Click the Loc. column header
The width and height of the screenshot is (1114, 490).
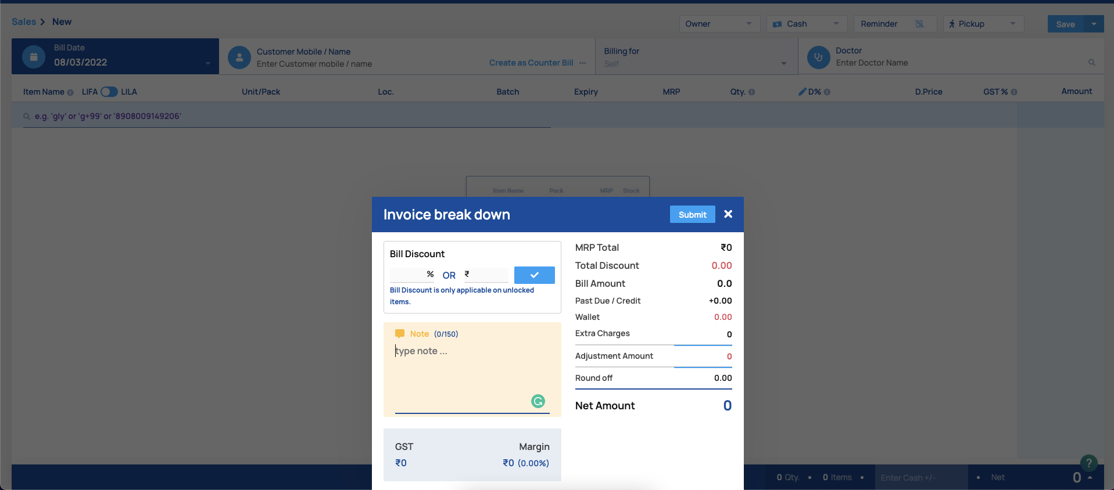tap(386, 92)
